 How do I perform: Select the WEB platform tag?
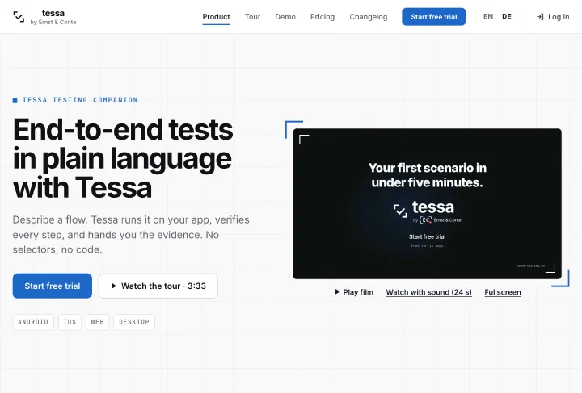click(97, 322)
